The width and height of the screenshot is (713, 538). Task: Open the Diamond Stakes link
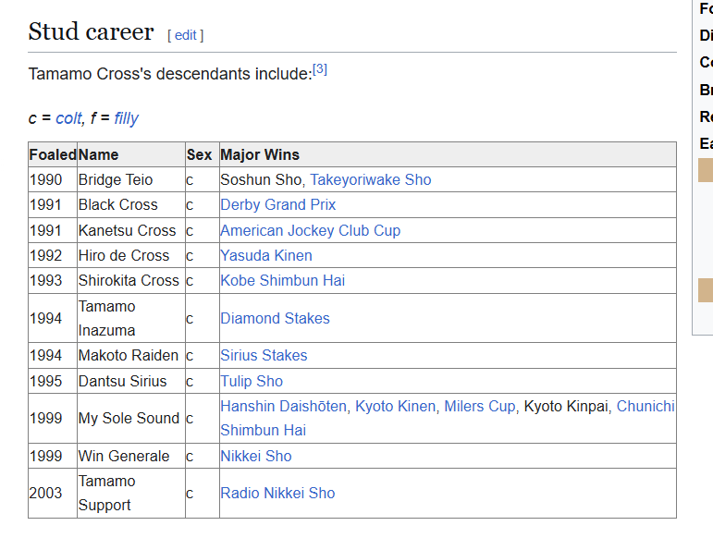pyautogui.click(x=275, y=318)
